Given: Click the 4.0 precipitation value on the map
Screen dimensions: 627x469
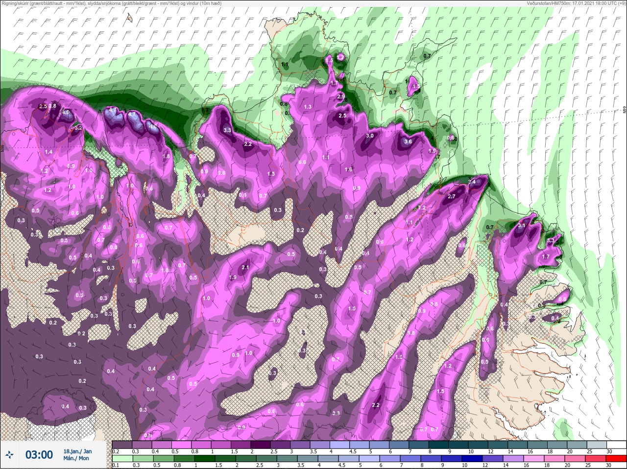Looking at the screenshot, I should point(65,113).
